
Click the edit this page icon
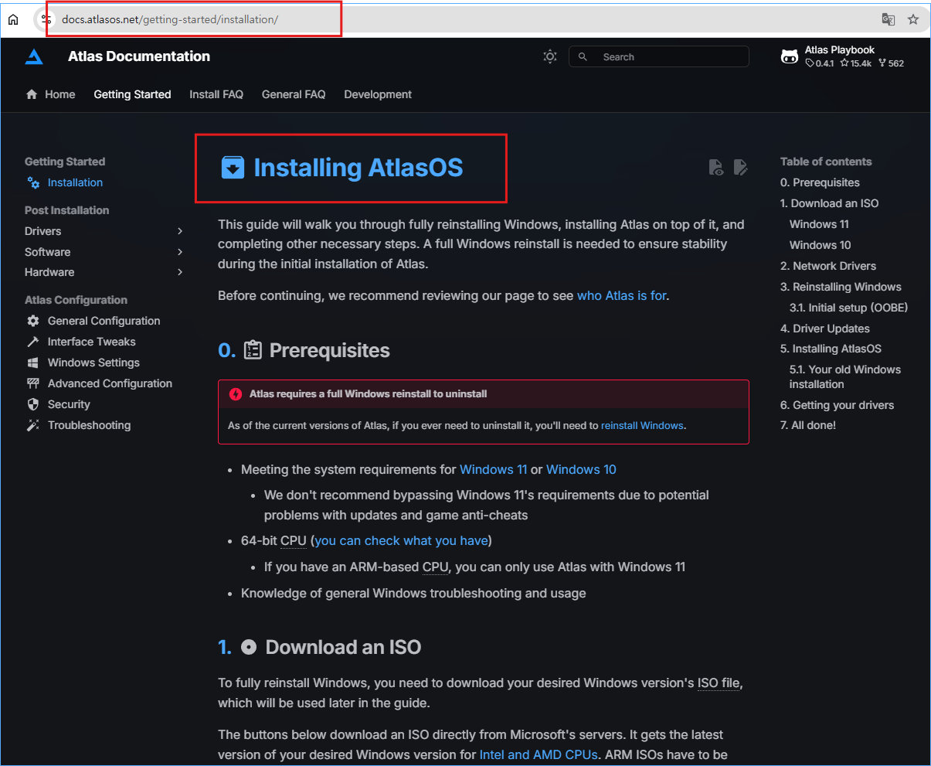point(740,168)
